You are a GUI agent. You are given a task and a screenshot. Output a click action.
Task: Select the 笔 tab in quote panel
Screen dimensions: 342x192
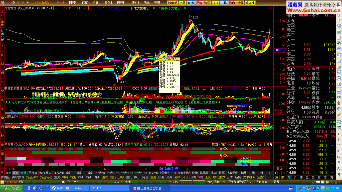(x=289, y=177)
